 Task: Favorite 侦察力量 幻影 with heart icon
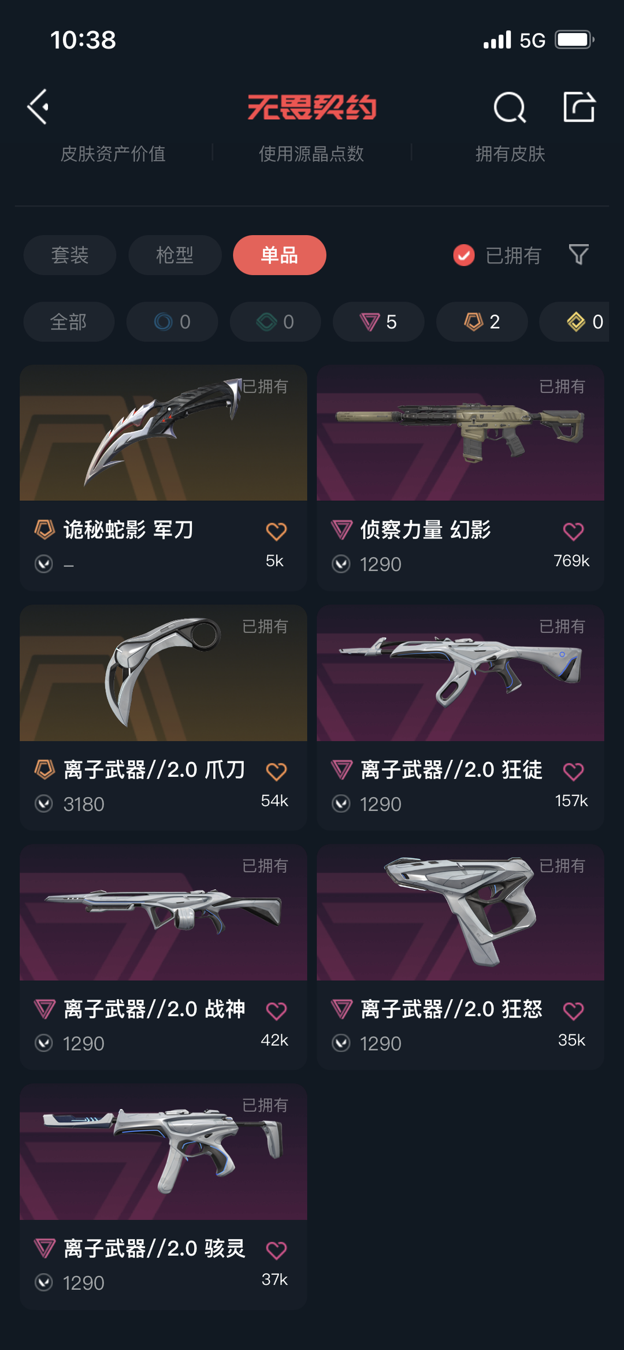coord(573,531)
